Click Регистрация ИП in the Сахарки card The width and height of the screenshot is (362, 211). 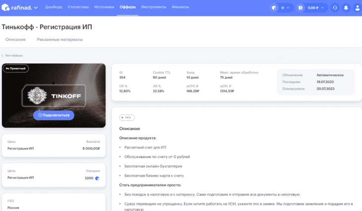pyautogui.click(x=20, y=178)
